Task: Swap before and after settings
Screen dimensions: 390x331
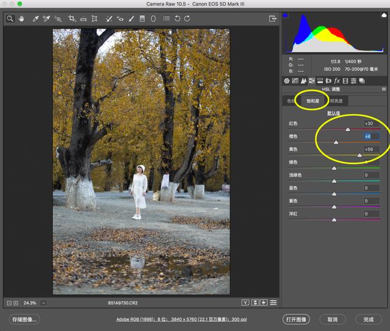Action: (x=255, y=302)
